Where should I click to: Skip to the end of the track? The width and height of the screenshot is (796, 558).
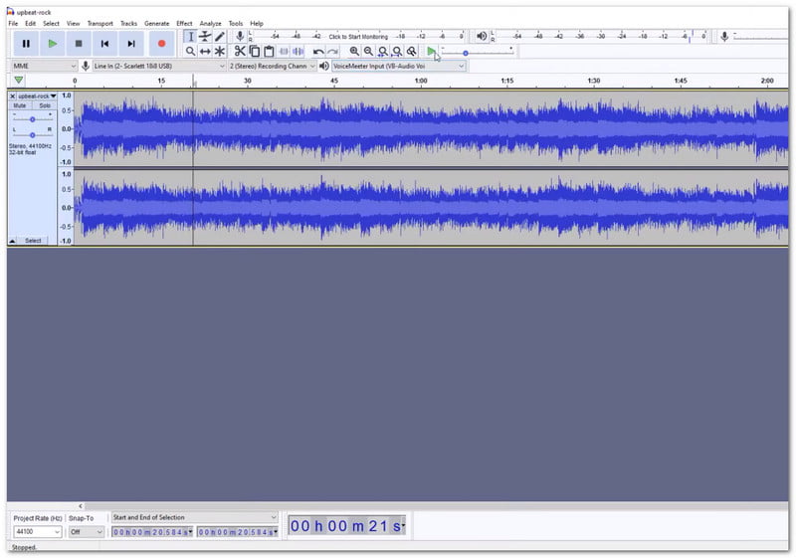[x=131, y=44]
